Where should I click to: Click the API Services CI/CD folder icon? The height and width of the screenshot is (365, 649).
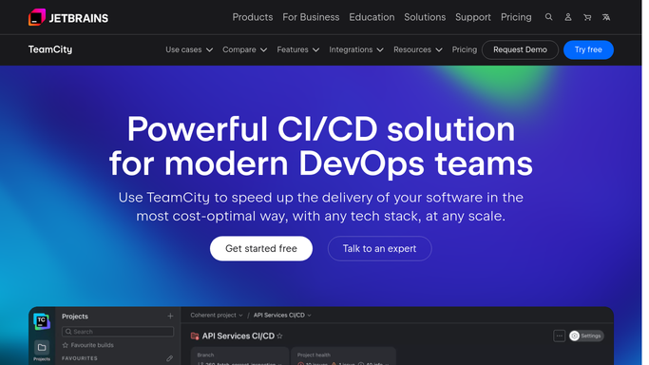[195, 336]
